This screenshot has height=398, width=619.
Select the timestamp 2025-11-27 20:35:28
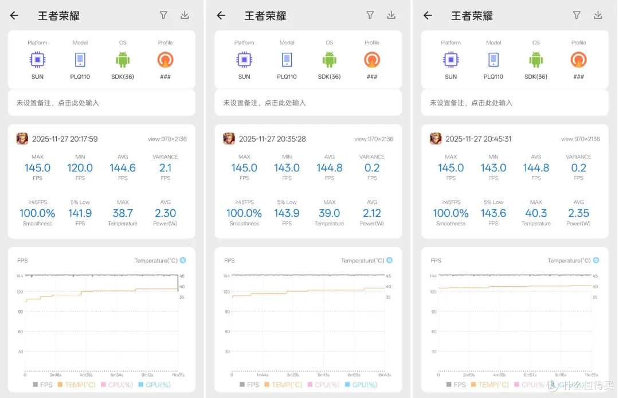(272, 139)
